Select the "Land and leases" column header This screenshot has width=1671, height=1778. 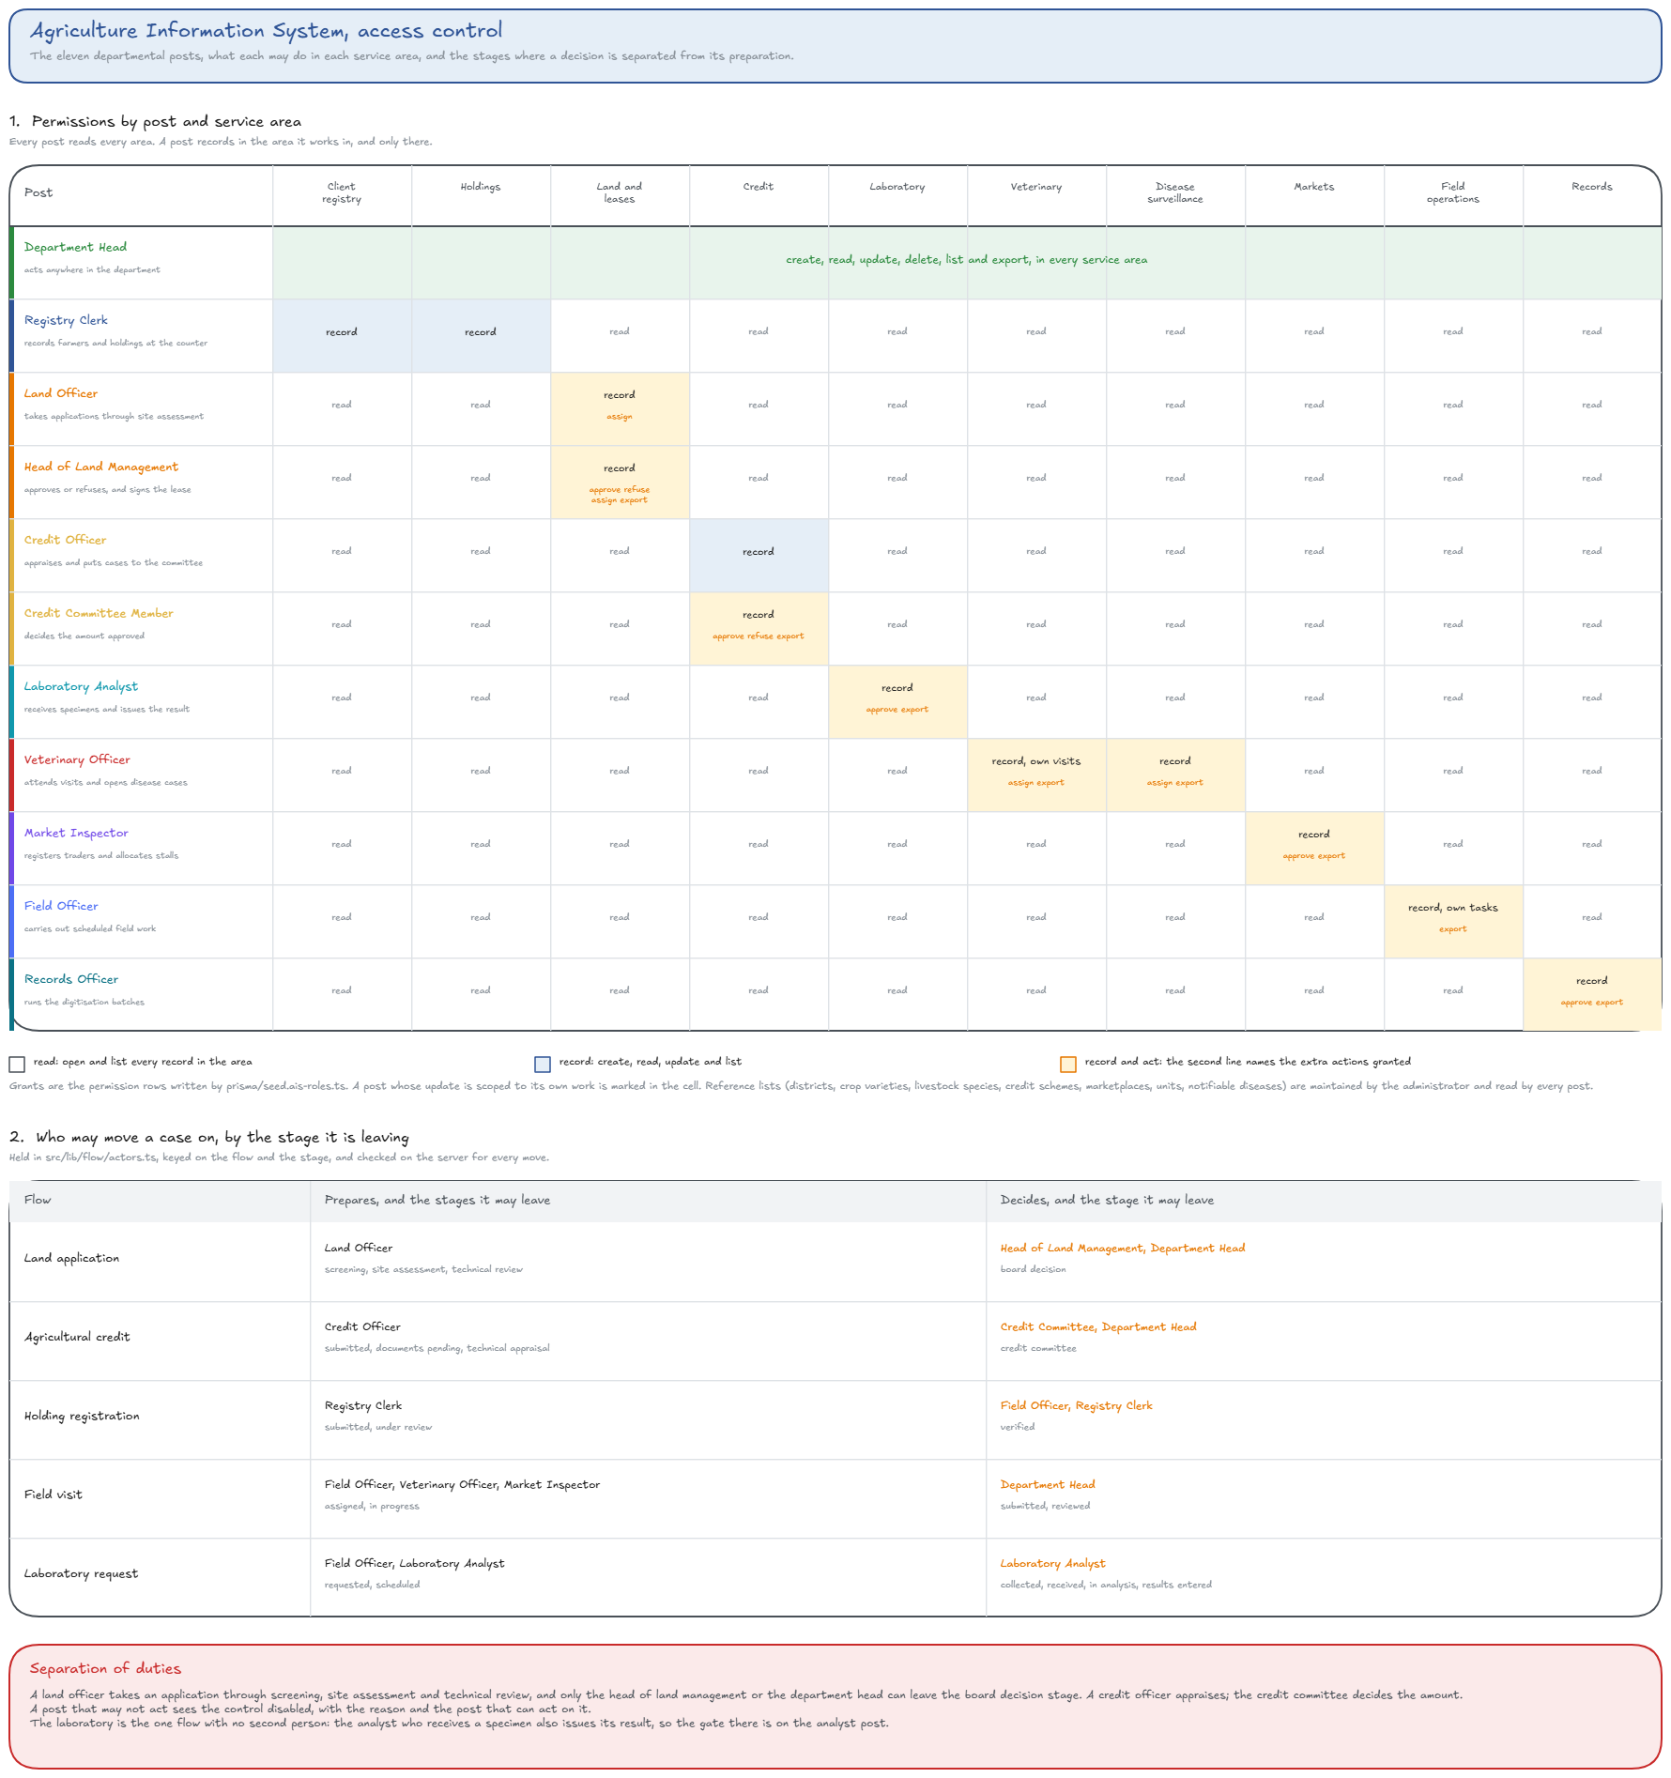pos(620,193)
